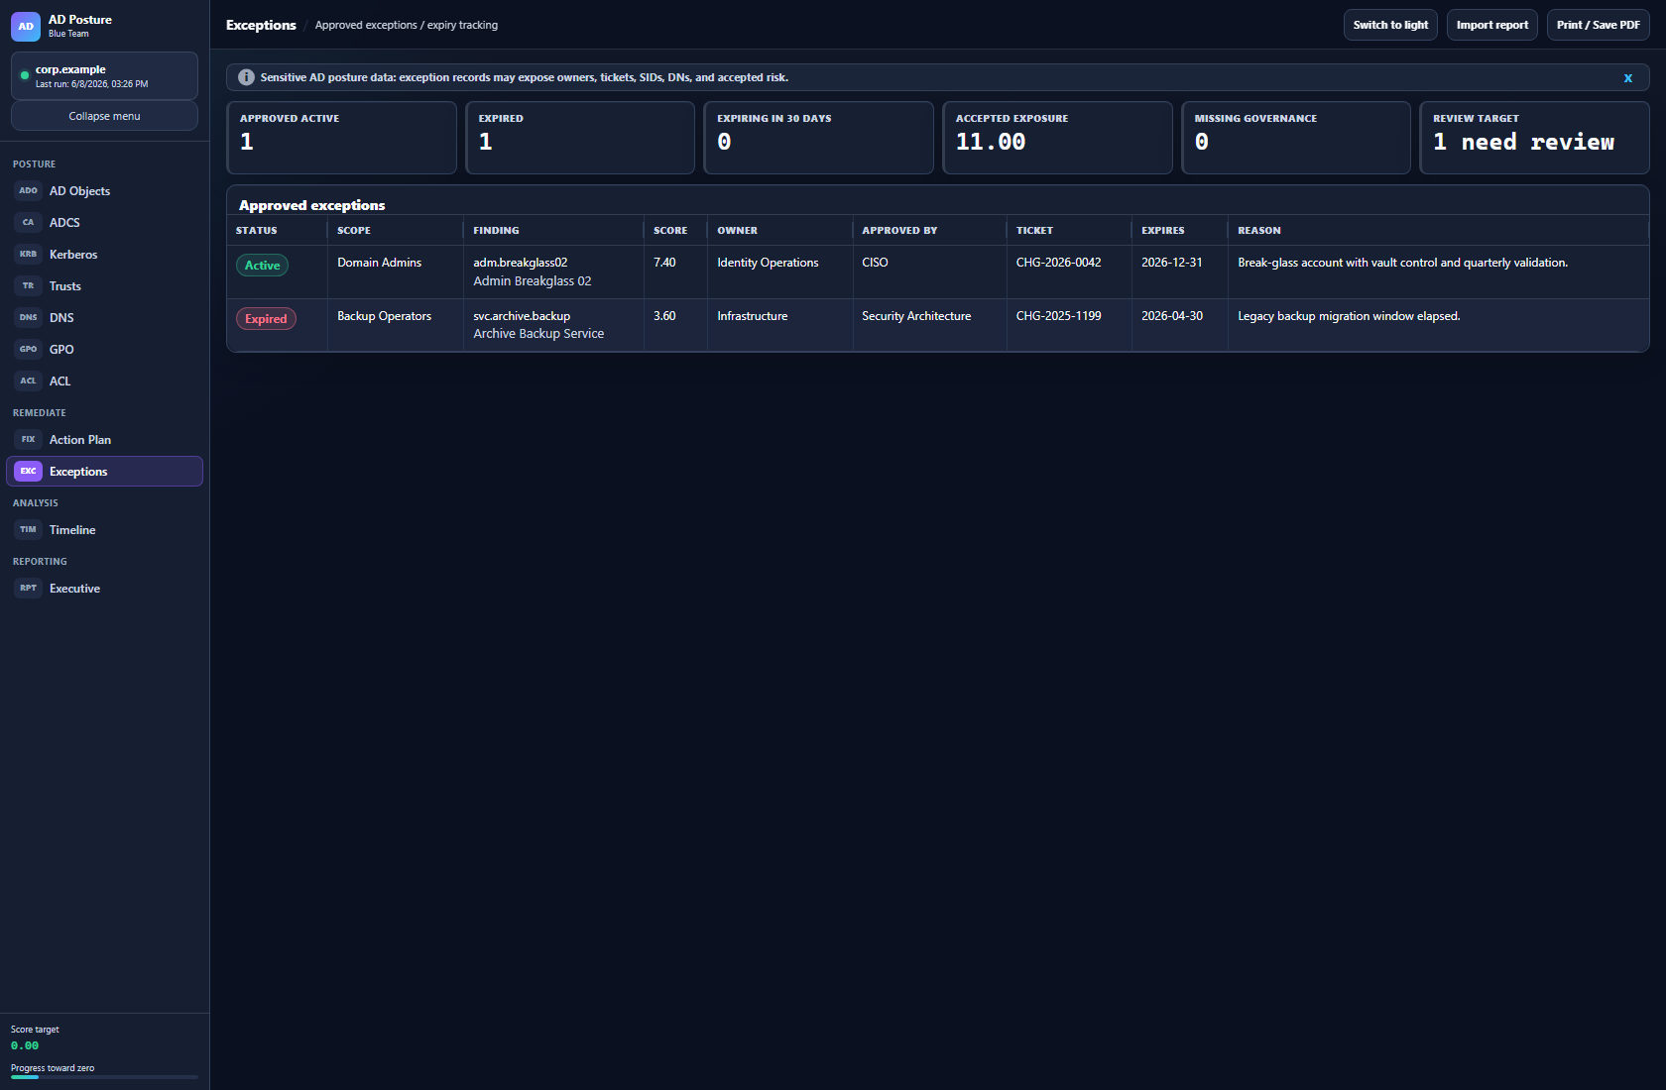Click the Approved Active stat card

341,138
